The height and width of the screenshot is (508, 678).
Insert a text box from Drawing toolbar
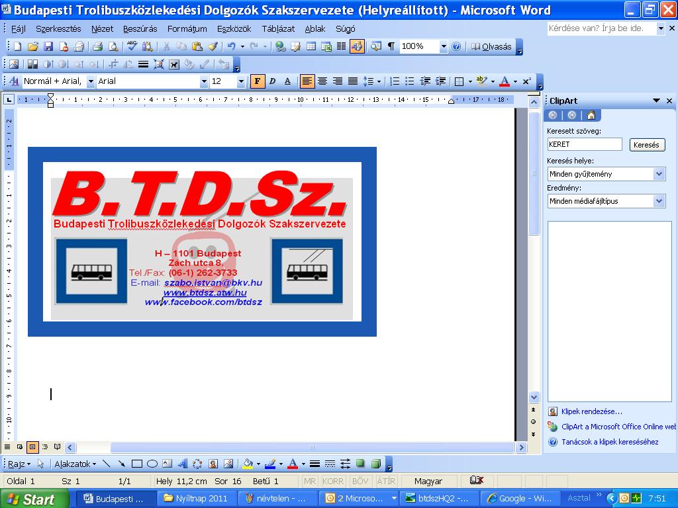coord(168,464)
